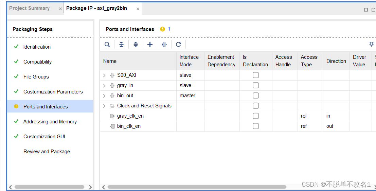Image resolution: width=376 pixels, height=191 pixels.
Task: Close the Project Summary tab
Action: [60, 9]
